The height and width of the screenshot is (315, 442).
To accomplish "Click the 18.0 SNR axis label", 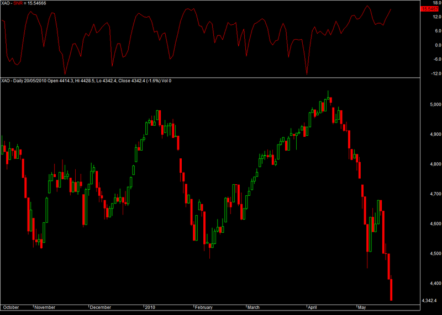I will [437, 2].
